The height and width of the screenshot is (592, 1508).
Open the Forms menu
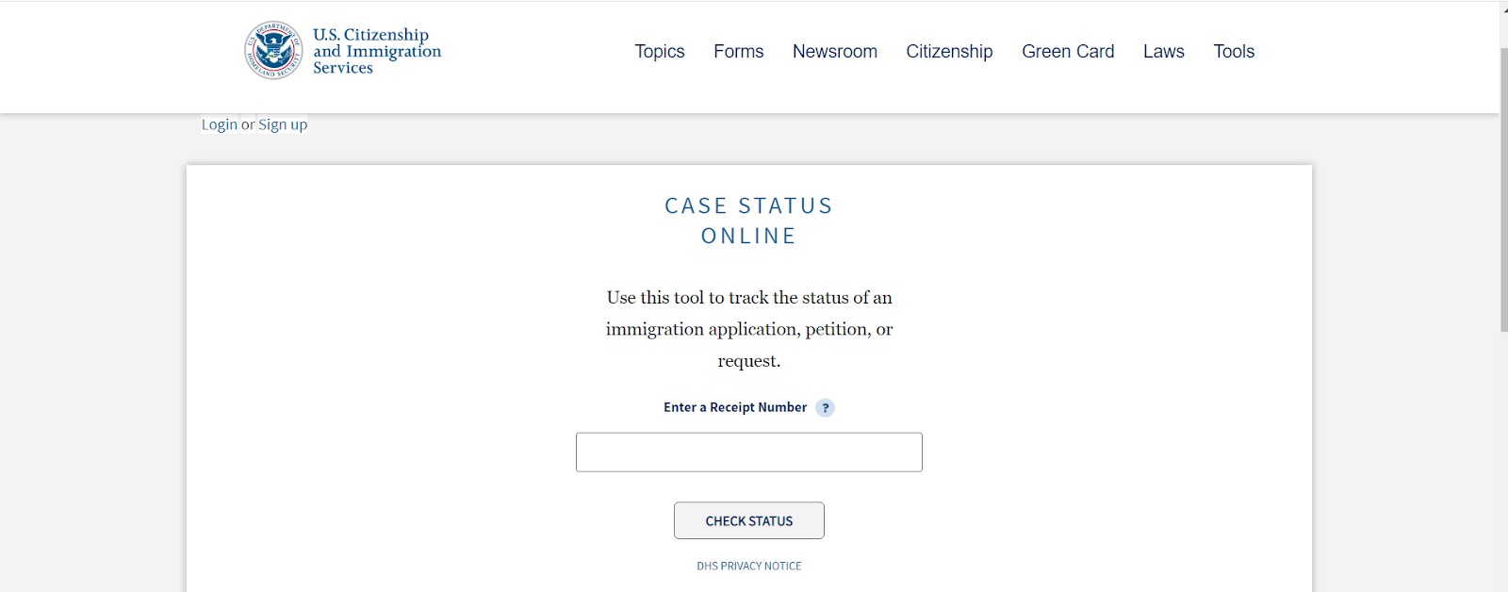(x=738, y=52)
